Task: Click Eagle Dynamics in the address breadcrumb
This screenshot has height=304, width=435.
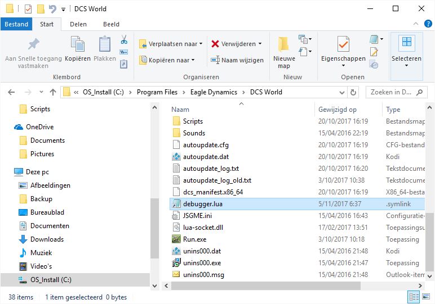Action: point(214,92)
